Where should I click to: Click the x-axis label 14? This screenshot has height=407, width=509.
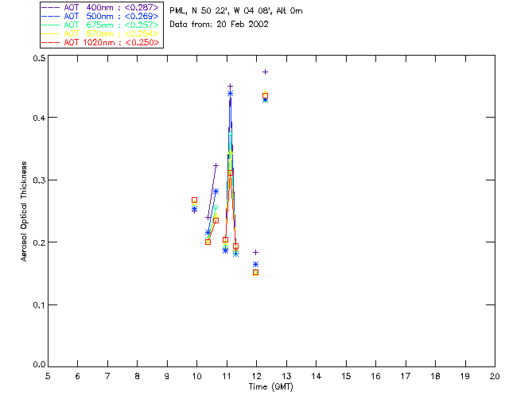[317, 376]
